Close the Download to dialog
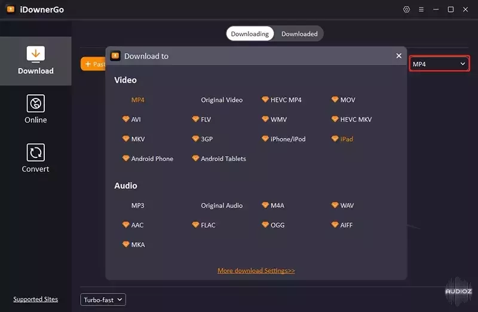 [399, 55]
